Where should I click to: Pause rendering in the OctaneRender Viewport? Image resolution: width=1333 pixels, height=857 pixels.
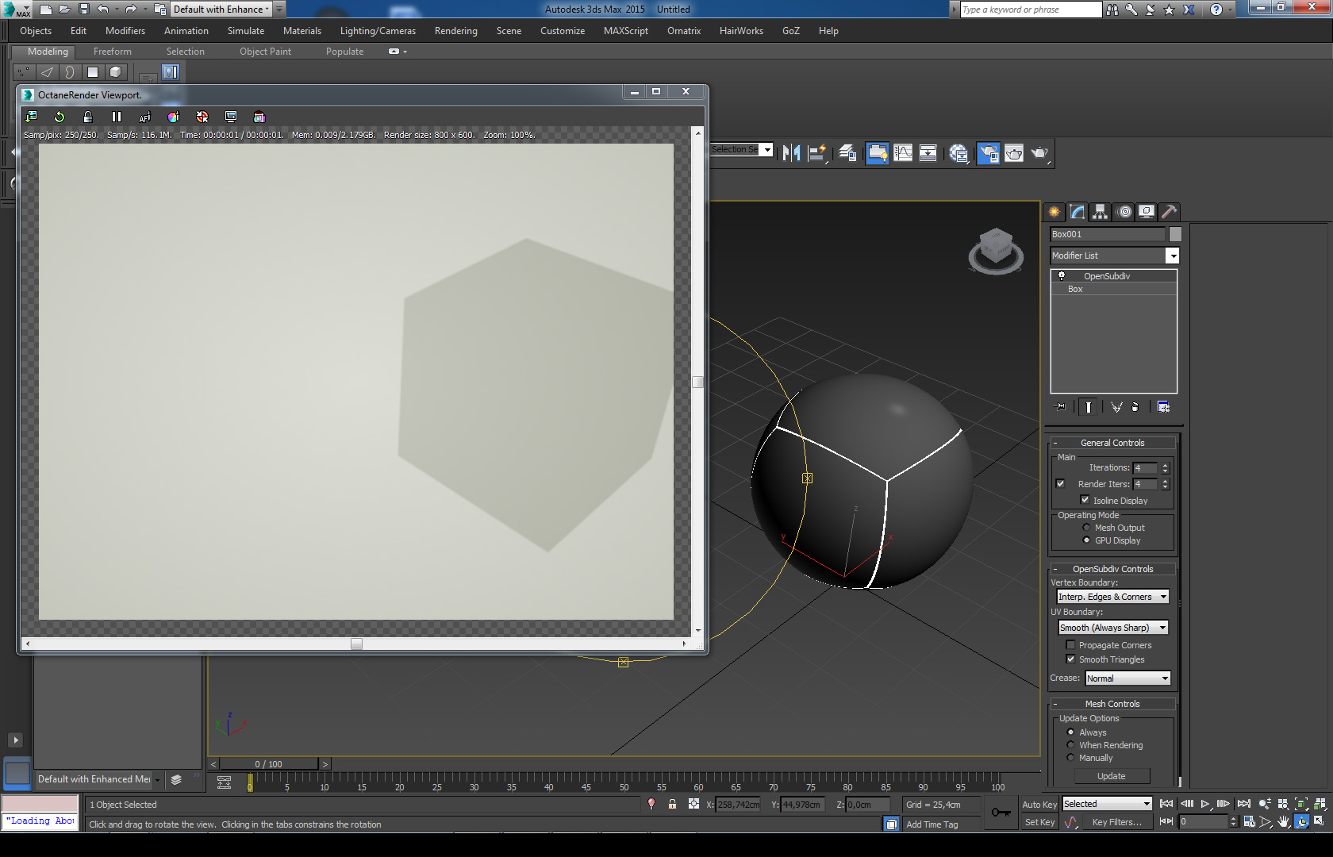coord(117,117)
